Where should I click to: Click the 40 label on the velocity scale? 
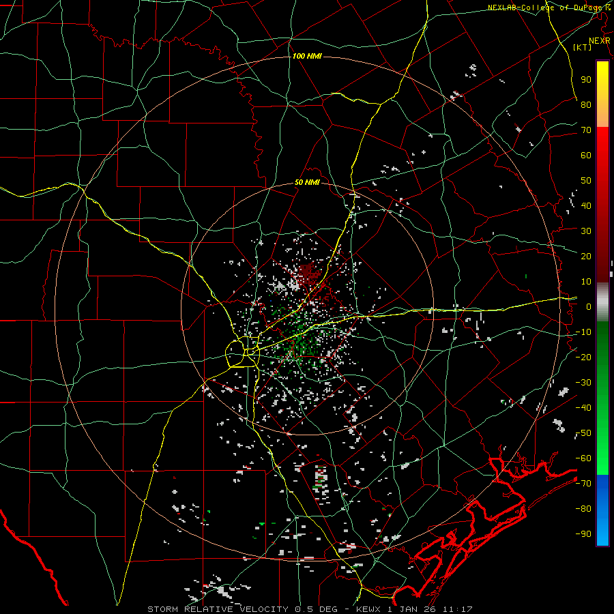(x=586, y=205)
